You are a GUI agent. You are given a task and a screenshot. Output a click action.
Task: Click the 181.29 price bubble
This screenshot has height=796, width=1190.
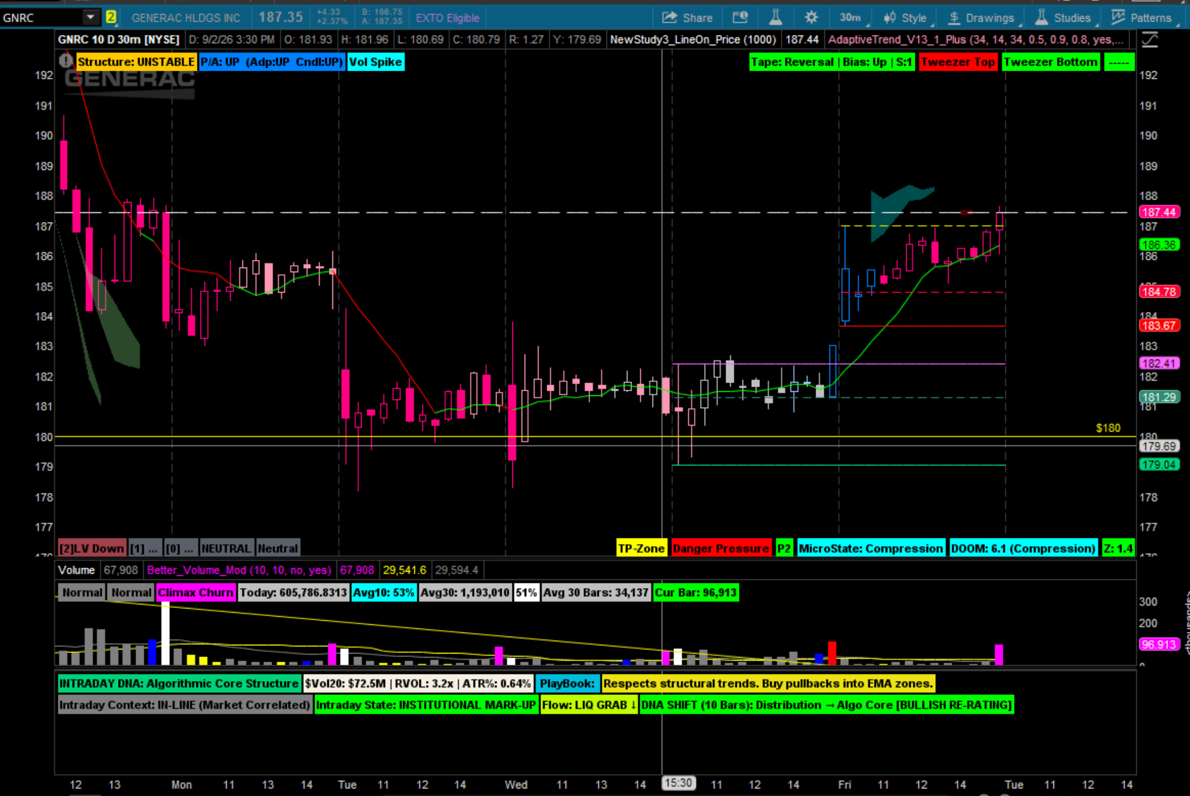[1159, 397]
